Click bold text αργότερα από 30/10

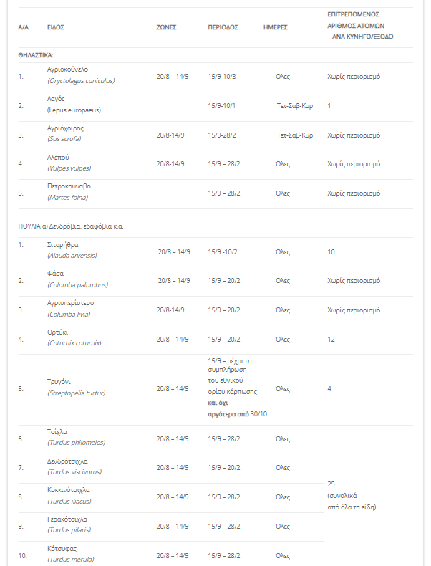click(238, 414)
